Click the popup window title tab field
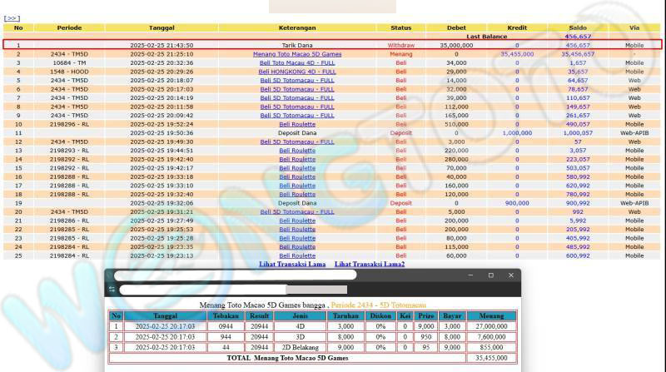Screen dimensions: 666x372 pyautogui.click(x=236, y=275)
